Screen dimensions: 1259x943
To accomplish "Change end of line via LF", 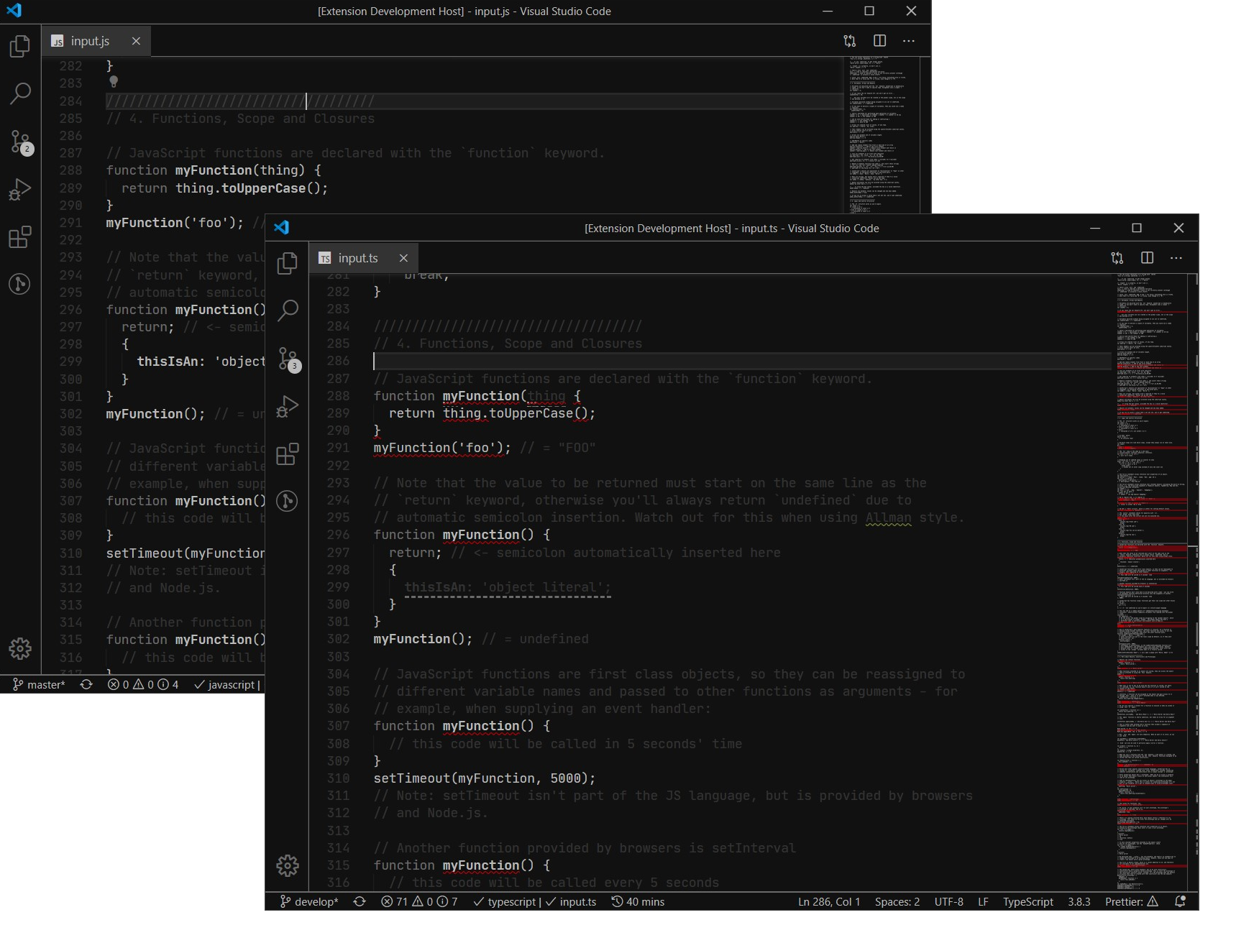I will click(x=983, y=901).
